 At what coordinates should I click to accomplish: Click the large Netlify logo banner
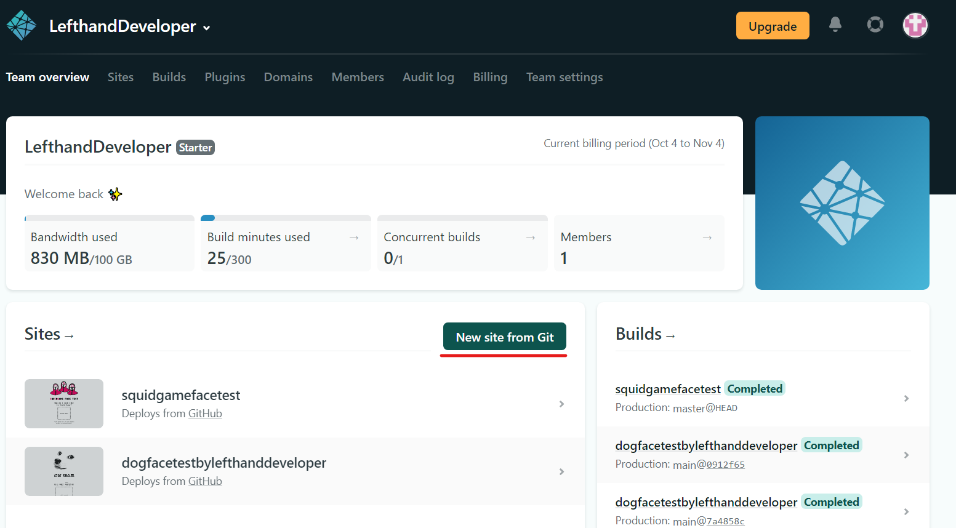(x=842, y=203)
